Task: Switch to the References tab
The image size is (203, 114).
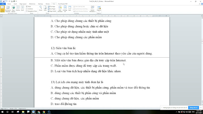Action: coord(32,4)
